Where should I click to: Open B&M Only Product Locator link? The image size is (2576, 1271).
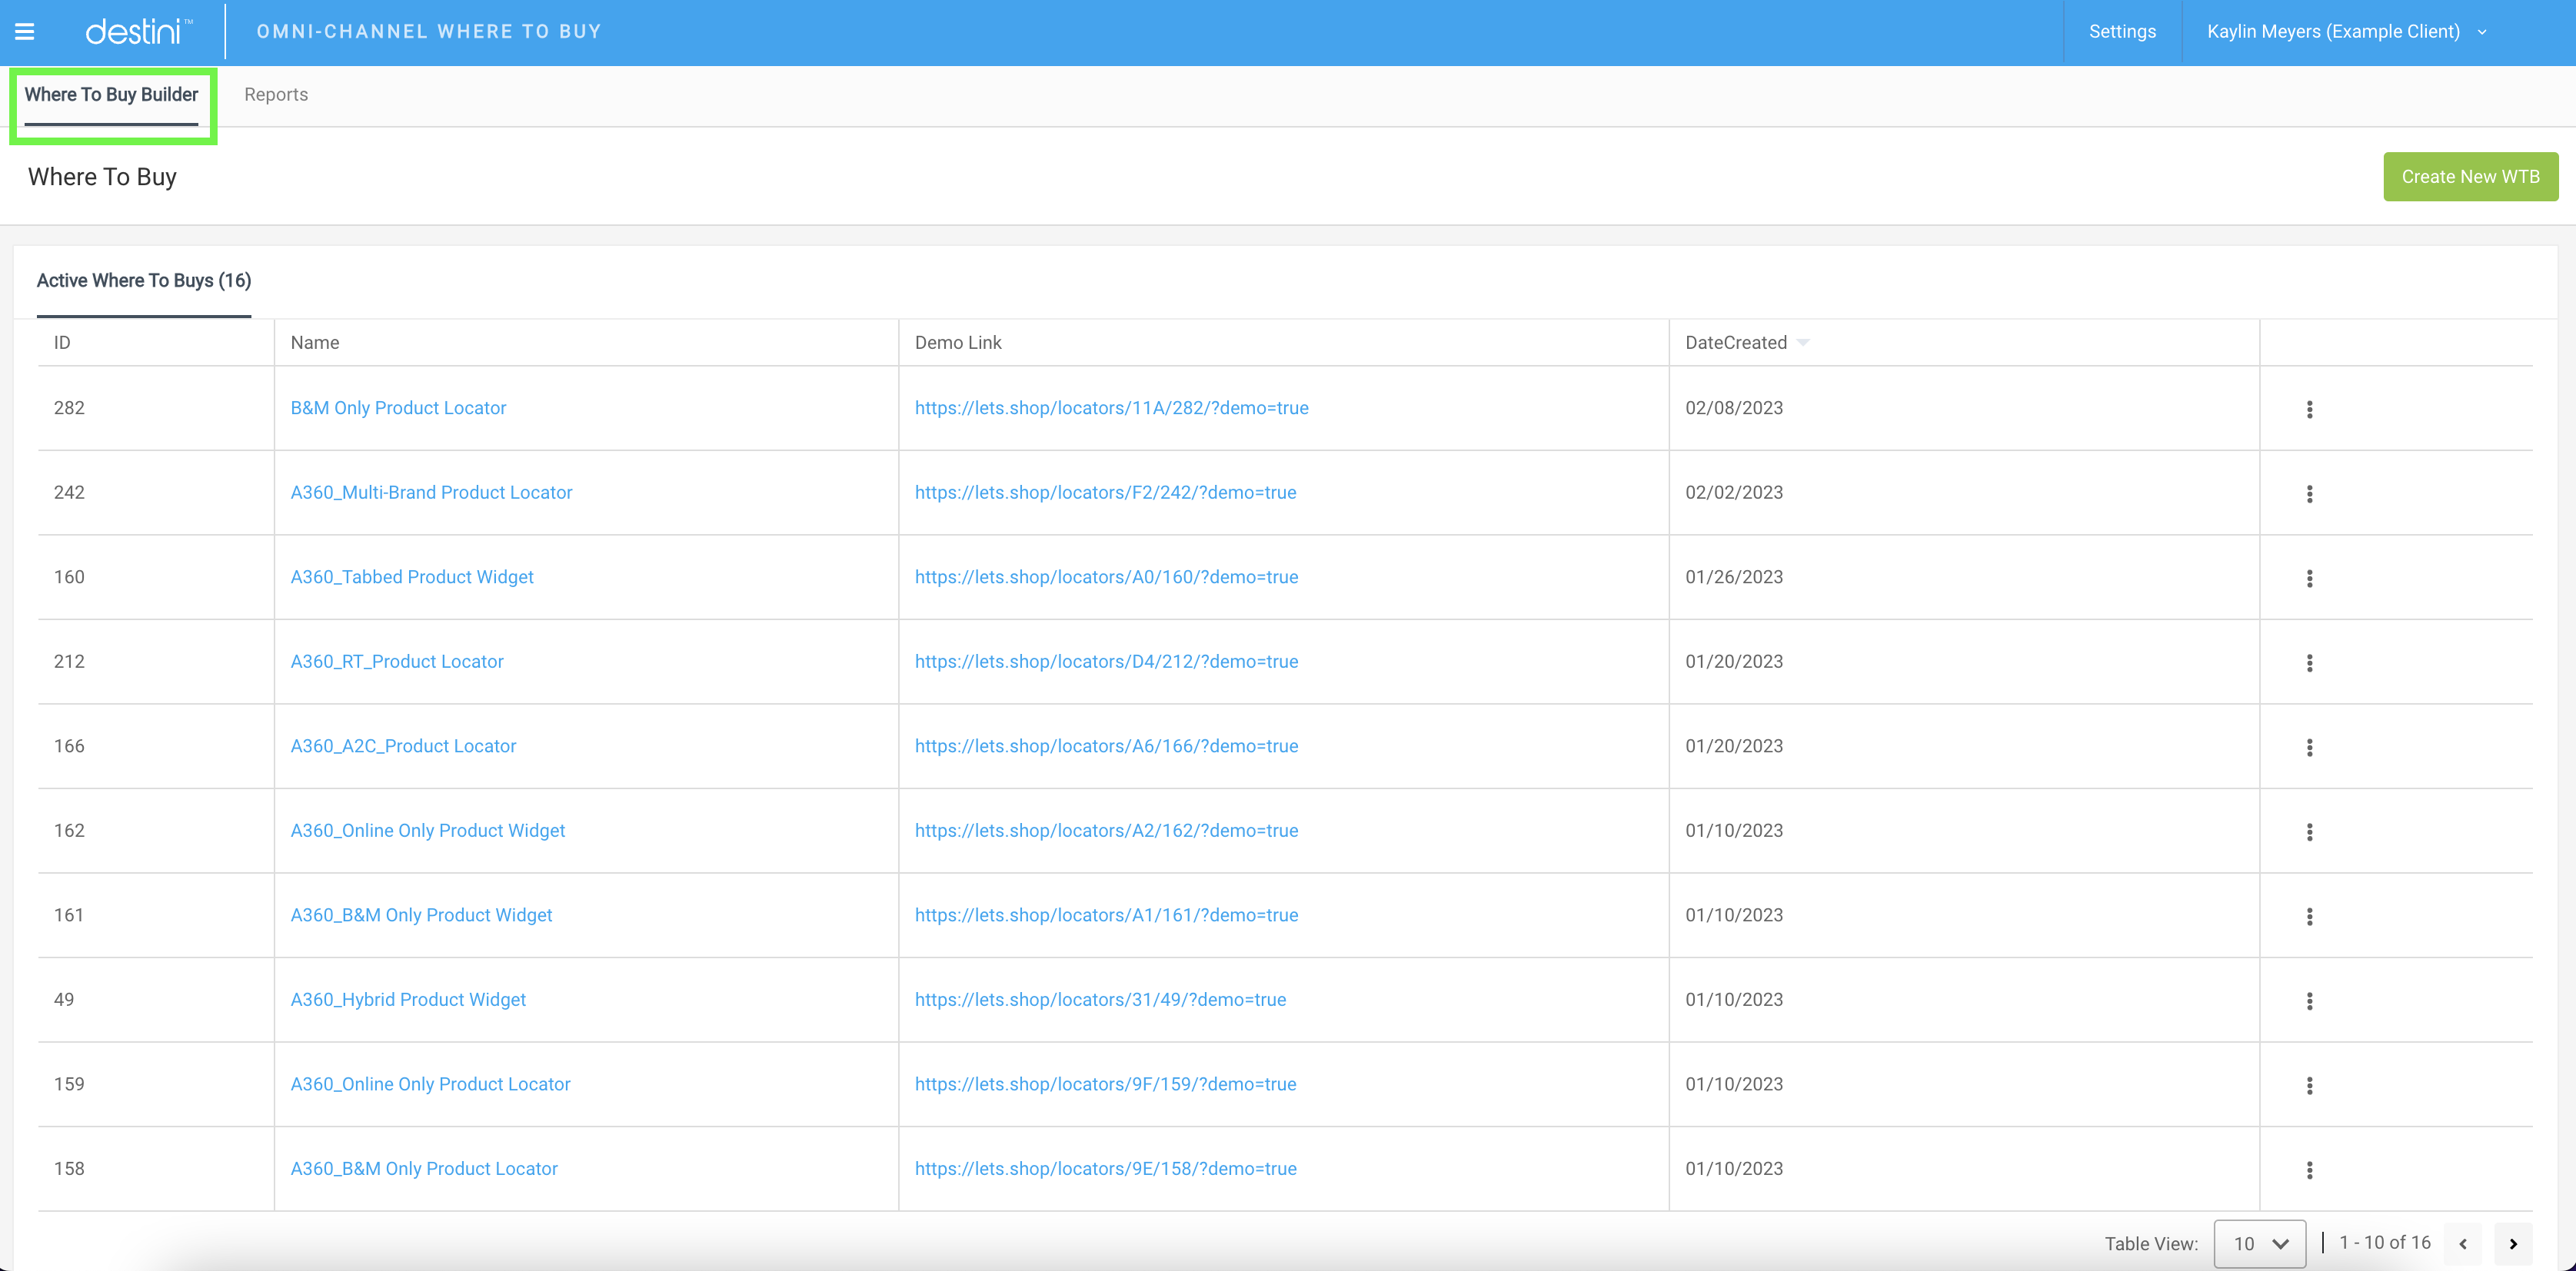[398, 408]
